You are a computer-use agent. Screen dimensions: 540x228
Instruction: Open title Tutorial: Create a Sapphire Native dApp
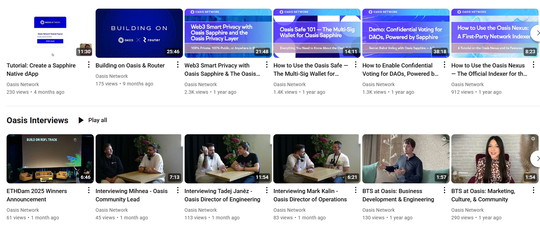[41, 70]
